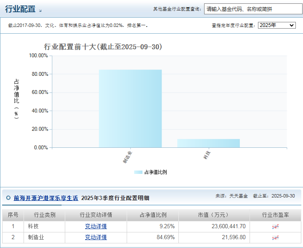
Task: Click the 查指定年度行业配置 label
Action: [234, 25]
